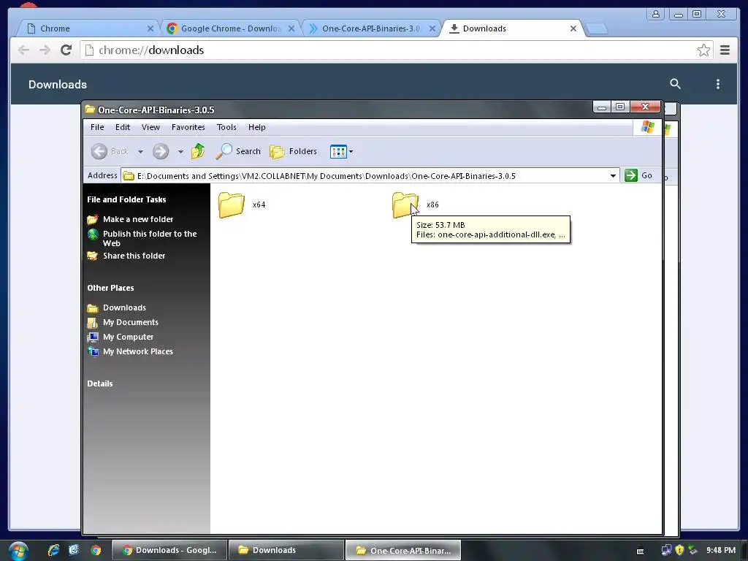Expand the Address bar dropdown

pos(613,175)
